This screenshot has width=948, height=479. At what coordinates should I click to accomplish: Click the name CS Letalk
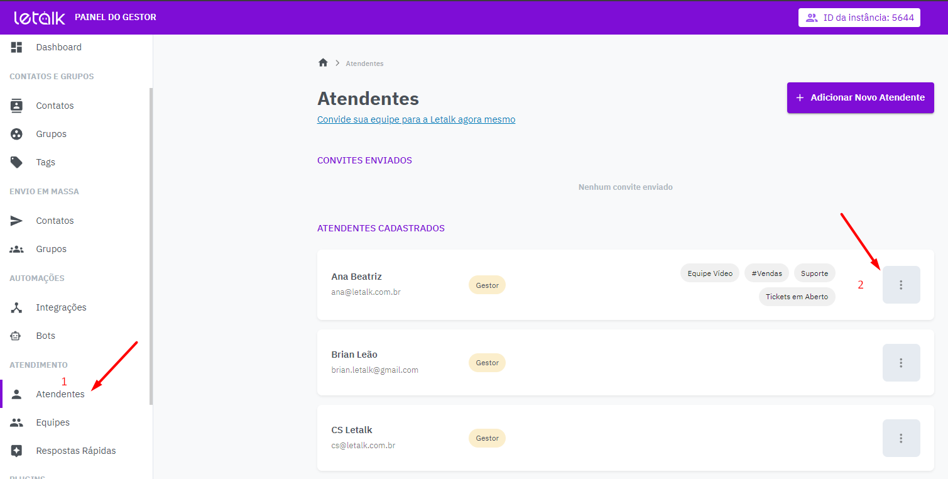tap(352, 430)
